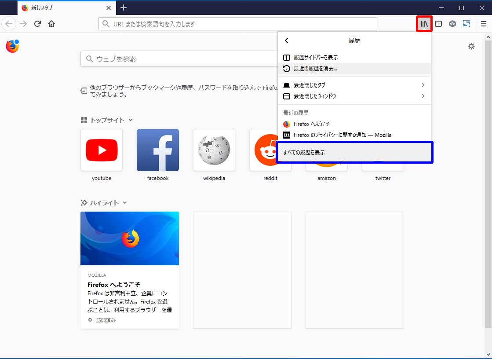Screen dimensions: 492x359
Task: Click the magnifier icon in ウェブを検索
Action: [x=89, y=59]
